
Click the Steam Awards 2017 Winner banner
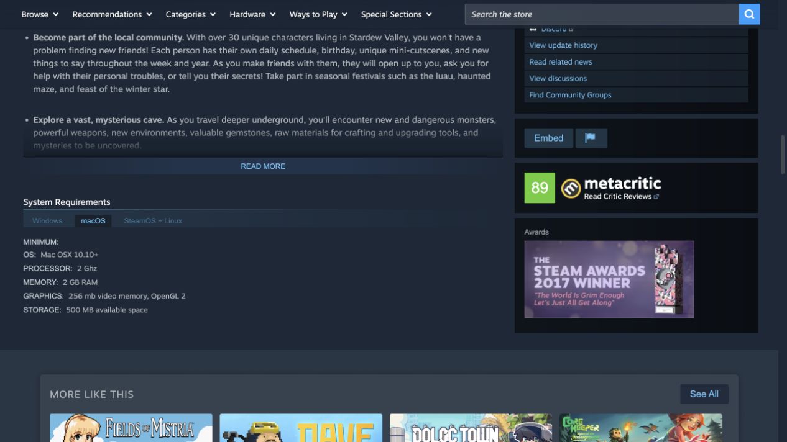pos(609,279)
